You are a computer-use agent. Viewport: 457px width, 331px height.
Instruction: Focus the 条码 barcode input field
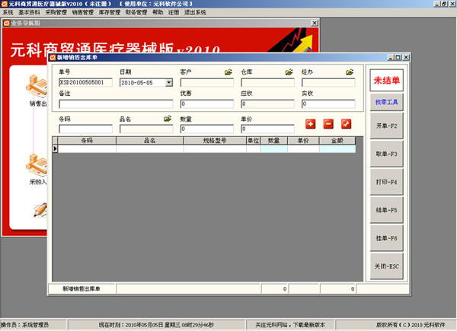85,129
